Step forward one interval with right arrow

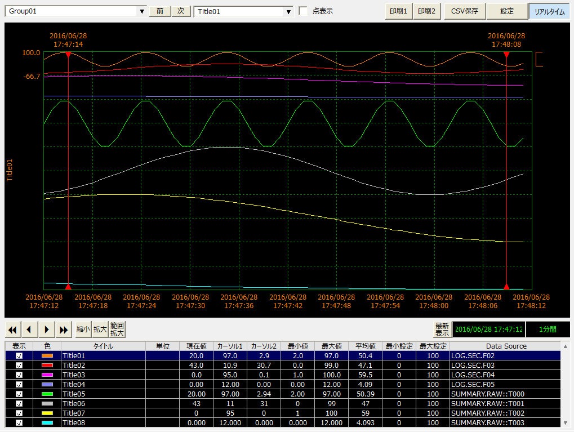pyautogui.click(x=47, y=329)
